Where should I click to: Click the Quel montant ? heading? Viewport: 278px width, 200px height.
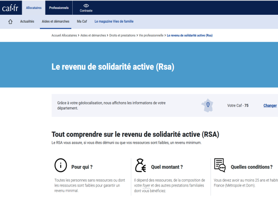click(167, 167)
